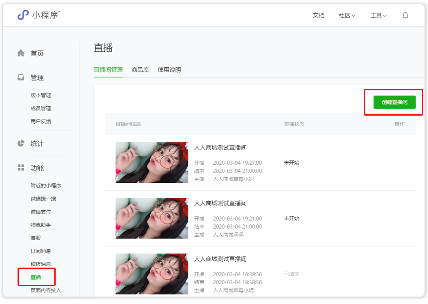Switch to the 使用说明 tab
The height and width of the screenshot is (304, 428).
point(169,70)
